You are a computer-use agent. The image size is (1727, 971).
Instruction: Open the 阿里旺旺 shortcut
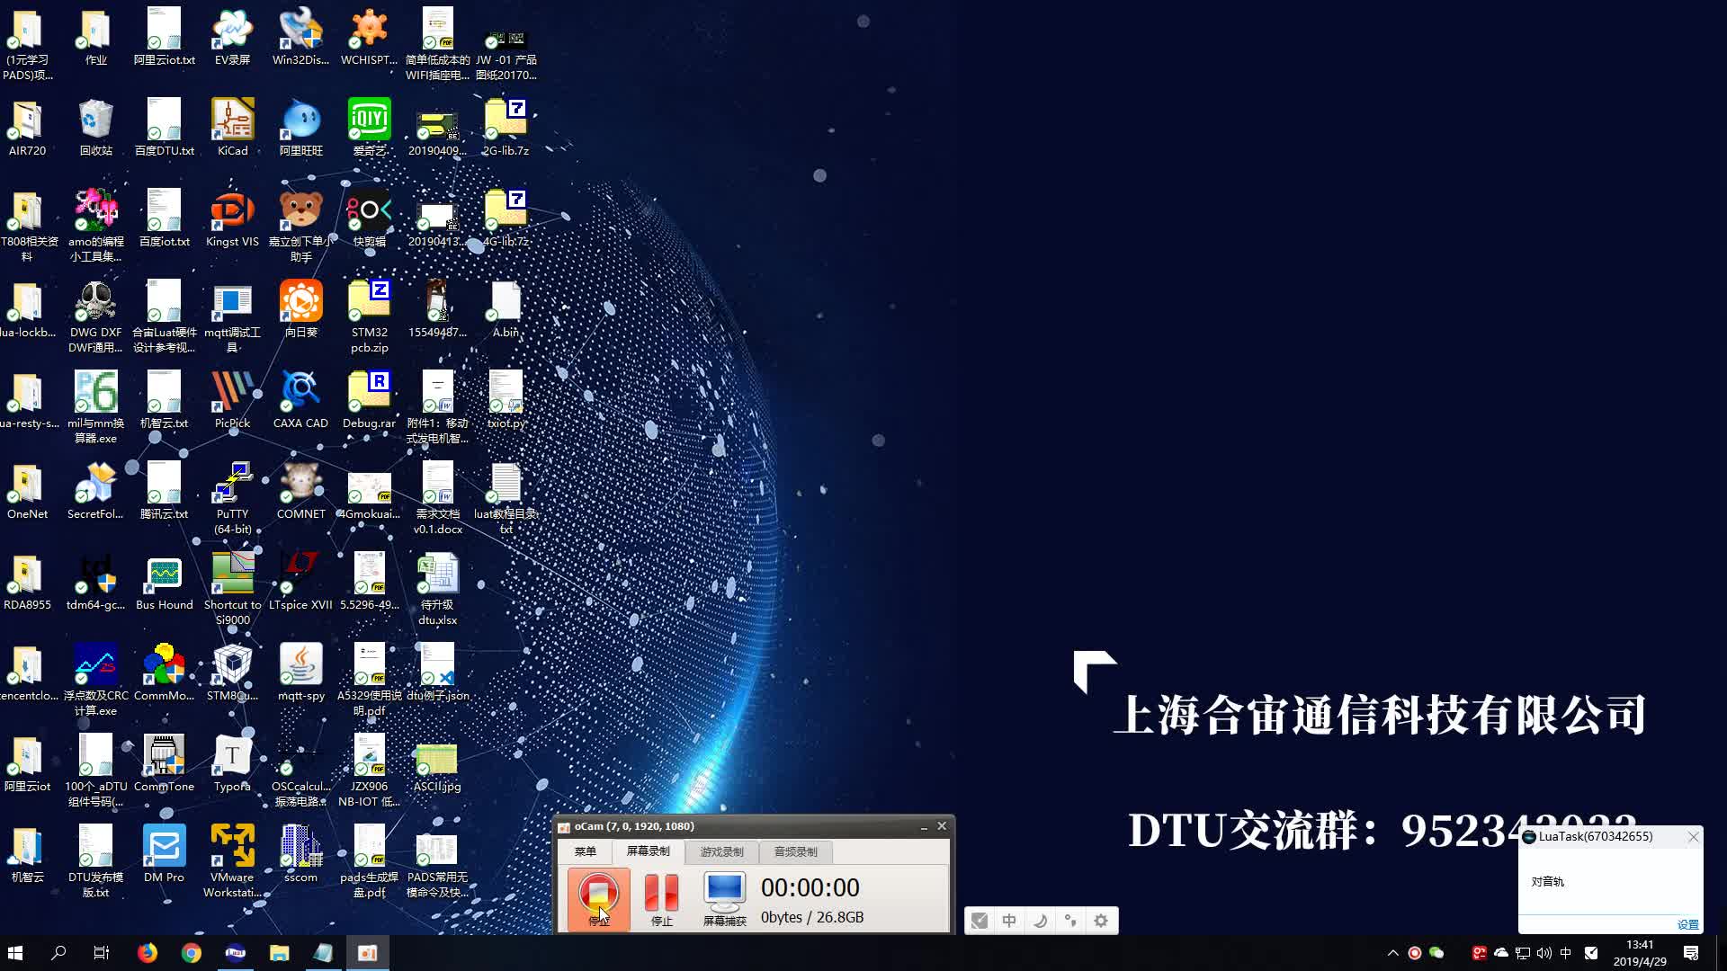[300, 128]
